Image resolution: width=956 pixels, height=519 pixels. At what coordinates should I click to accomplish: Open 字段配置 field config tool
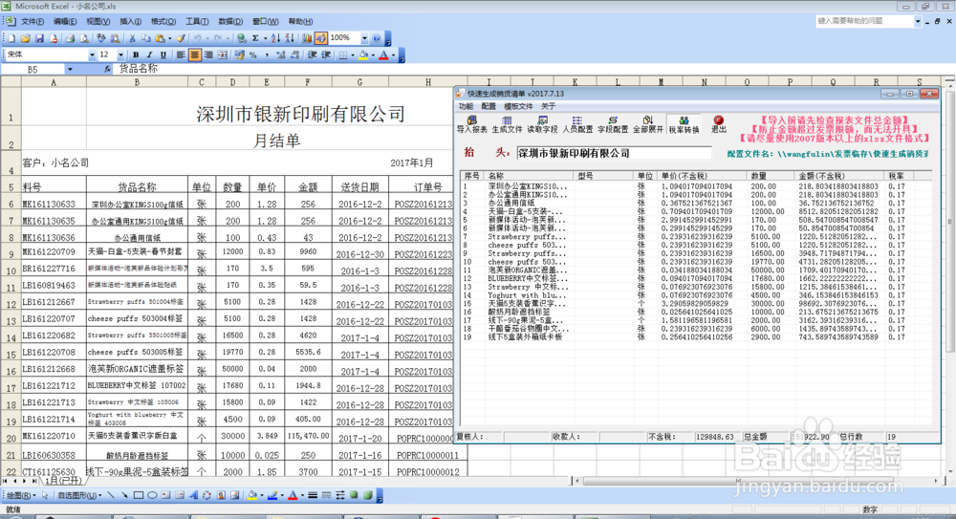[612, 124]
